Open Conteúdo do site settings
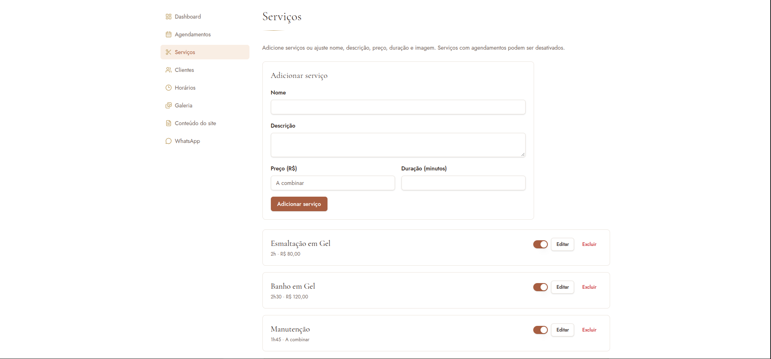This screenshot has height=359, width=771. (x=205, y=123)
